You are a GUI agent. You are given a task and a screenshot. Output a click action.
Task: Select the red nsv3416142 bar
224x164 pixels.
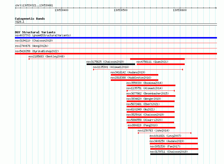(x=134, y=75)
